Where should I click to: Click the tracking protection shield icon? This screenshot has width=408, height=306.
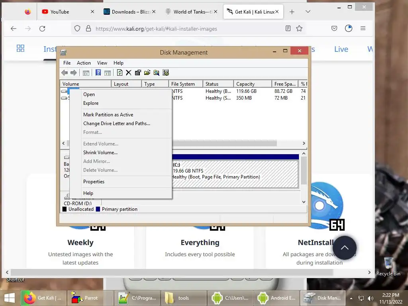pos(77,28)
